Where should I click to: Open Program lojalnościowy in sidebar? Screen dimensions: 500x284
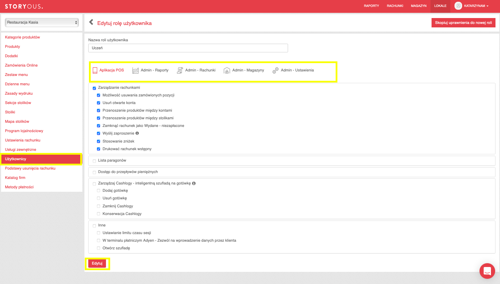point(24,131)
